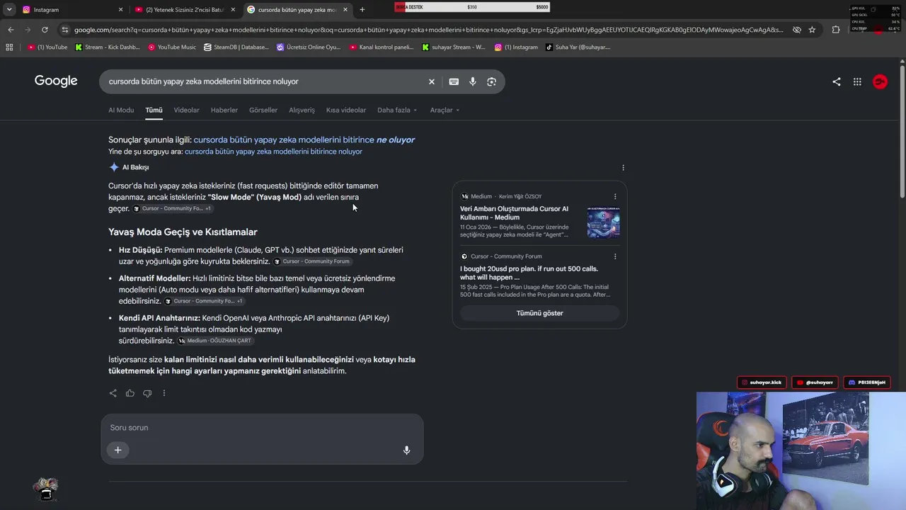Close the Google search results tab
This screenshot has width=906, height=510.
[x=345, y=10]
